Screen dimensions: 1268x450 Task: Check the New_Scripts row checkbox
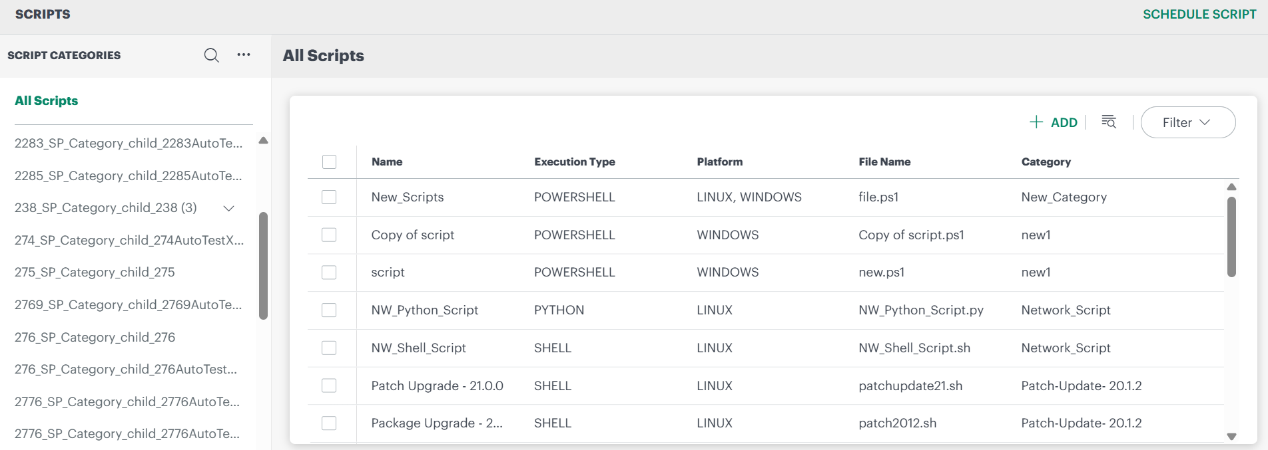coord(329,197)
